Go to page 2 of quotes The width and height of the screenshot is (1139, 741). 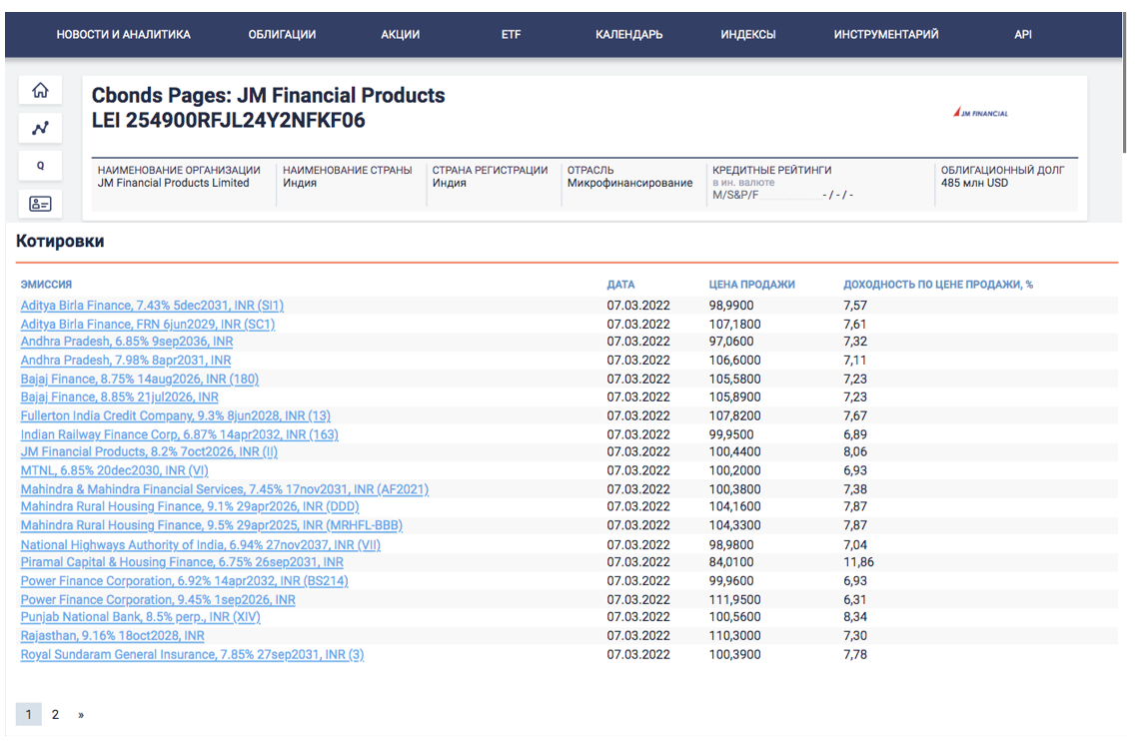(x=55, y=715)
